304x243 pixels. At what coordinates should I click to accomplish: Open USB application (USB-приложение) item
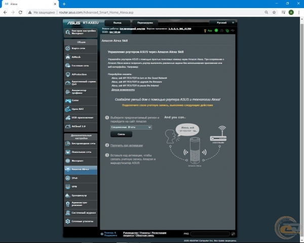tap(81, 117)
